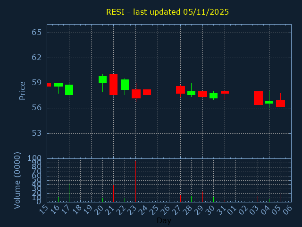The height and width of the screenshot is (227, 302).
Task: Click the red candlestick on day 05
Action: point(280,103)
